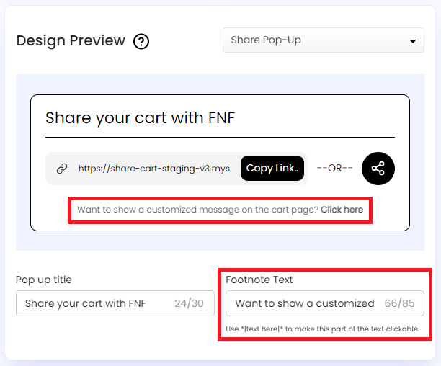Click the customized message footnote text
The height and width of the screenshot is (366, 441).
(220, 210)
